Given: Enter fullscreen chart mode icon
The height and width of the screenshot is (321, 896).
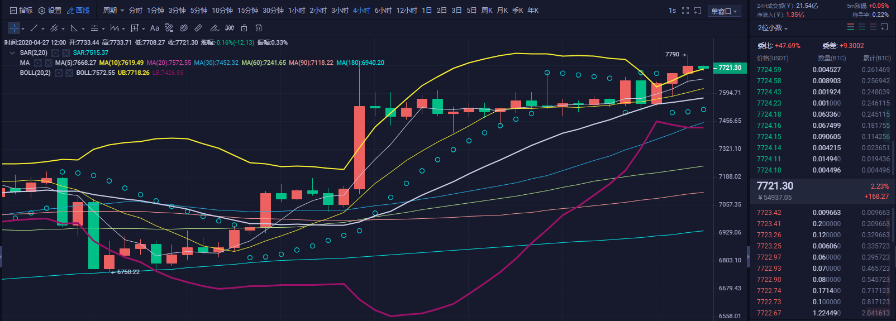Looking at the screenshot, I should [x=685, y=11].
